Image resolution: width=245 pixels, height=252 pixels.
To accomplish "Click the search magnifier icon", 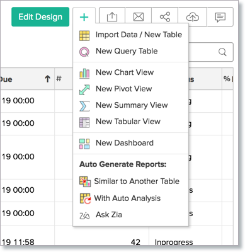I will (222, 52).
